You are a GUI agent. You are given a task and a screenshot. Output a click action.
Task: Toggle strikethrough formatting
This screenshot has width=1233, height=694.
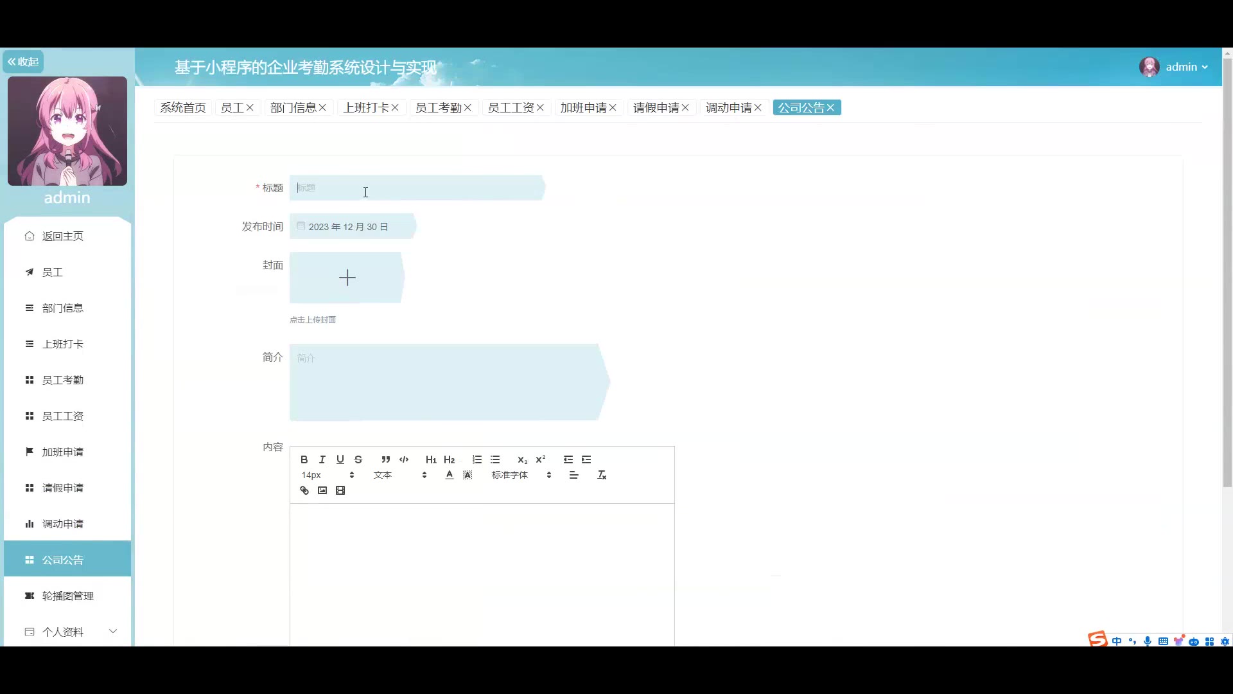click(x=358, y=459)
